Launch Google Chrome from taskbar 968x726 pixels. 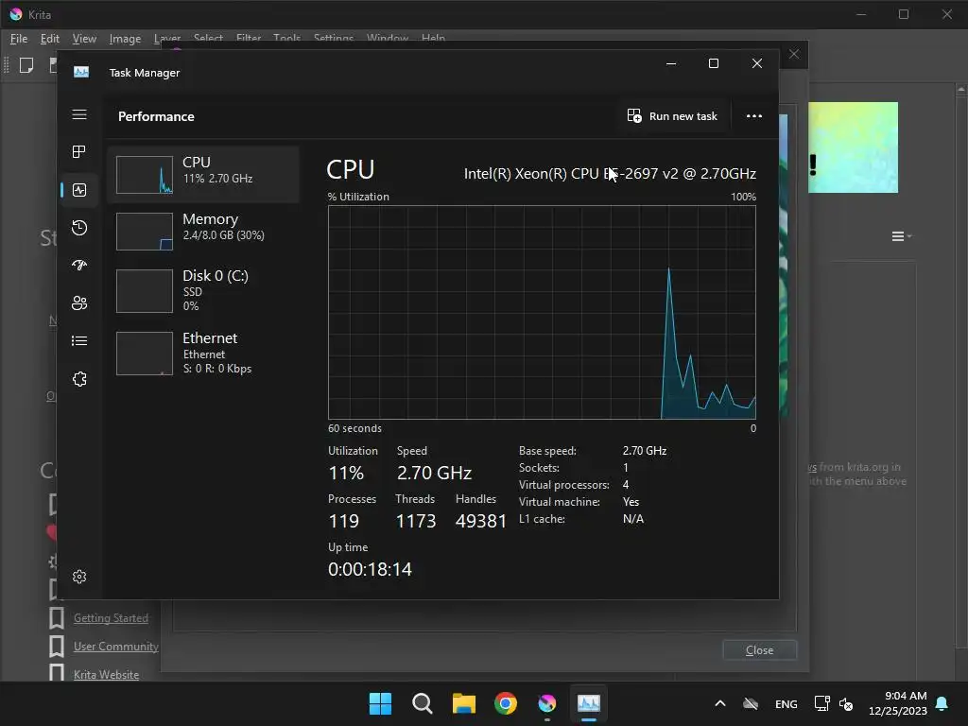(x=506, y=703)
